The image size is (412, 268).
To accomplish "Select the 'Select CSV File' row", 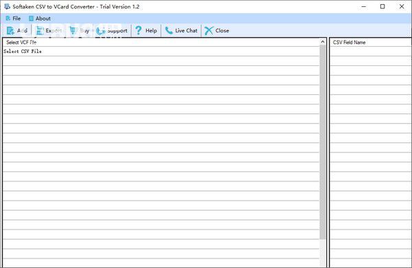I will [x=161, y=52].
